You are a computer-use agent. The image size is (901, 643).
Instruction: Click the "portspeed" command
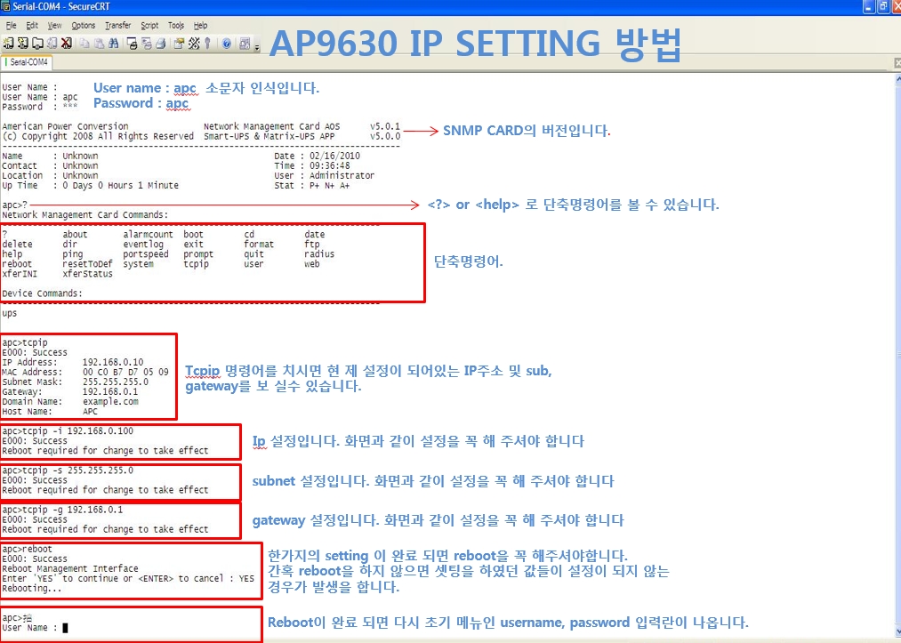click(146, 254)
